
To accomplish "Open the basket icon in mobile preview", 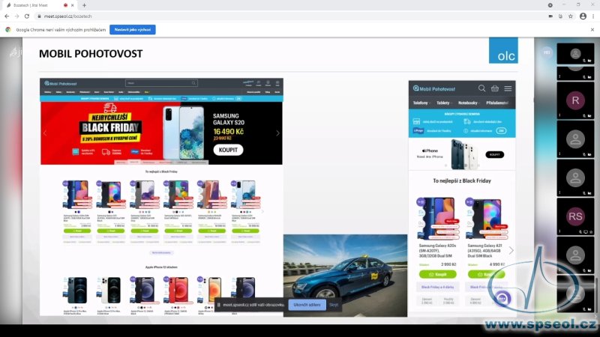I will [495, 88].
